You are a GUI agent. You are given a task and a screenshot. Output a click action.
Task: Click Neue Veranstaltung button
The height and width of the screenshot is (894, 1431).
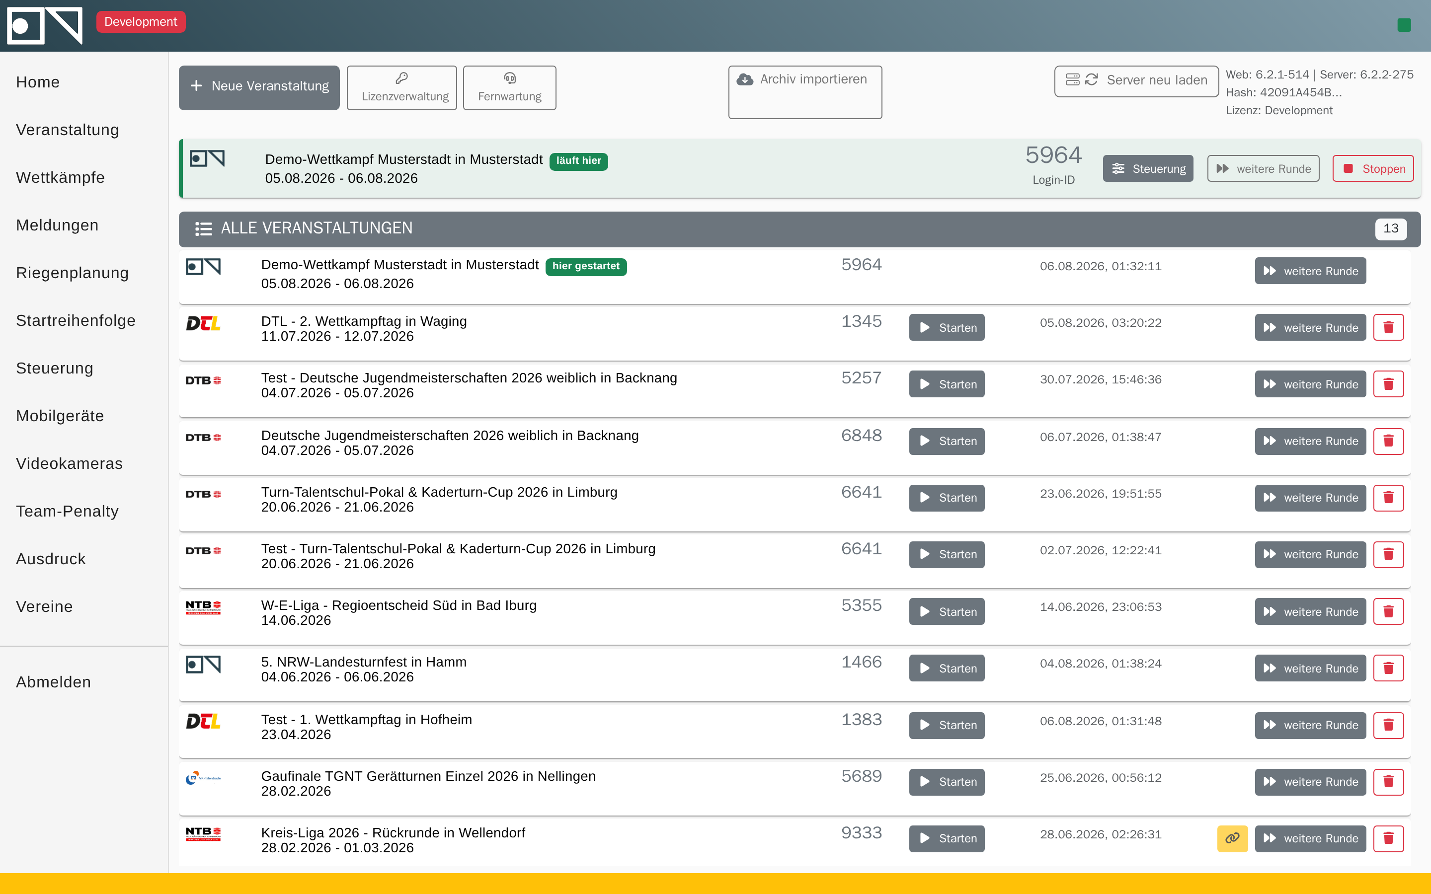[259, 87]
